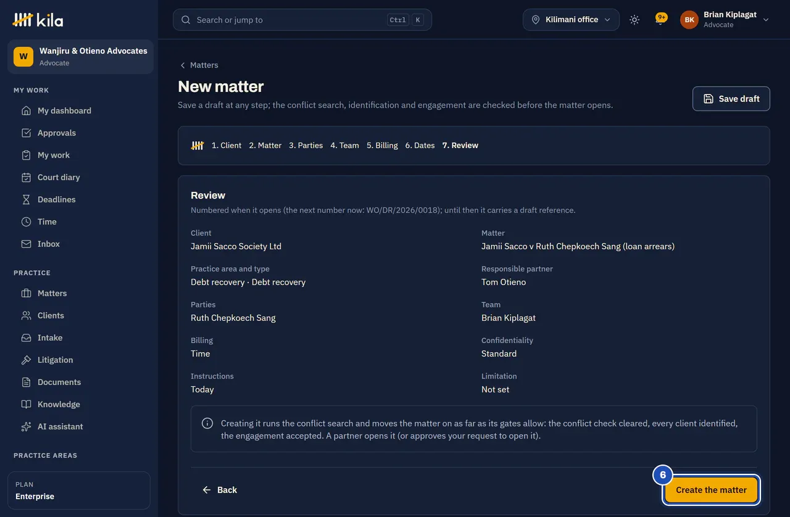The width and height of the screenshot is (790, 517).
Task: Jump to step 4. Team
Action: pyautogui.click(x=344, y=146)
